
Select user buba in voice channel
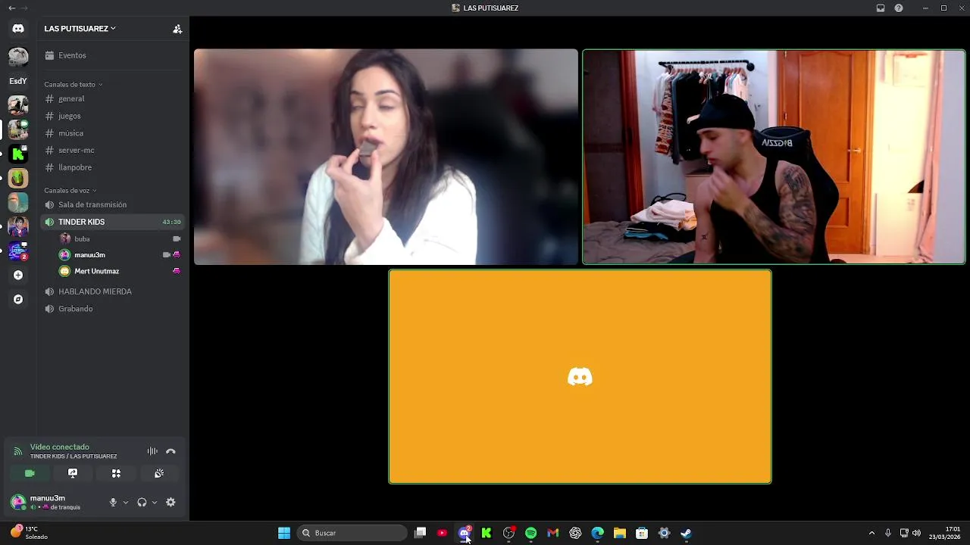(x=121, y=238)
